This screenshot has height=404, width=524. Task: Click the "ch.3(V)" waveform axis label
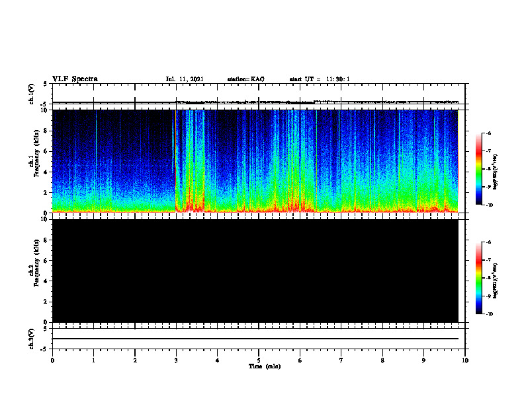[x=31, y=339]
